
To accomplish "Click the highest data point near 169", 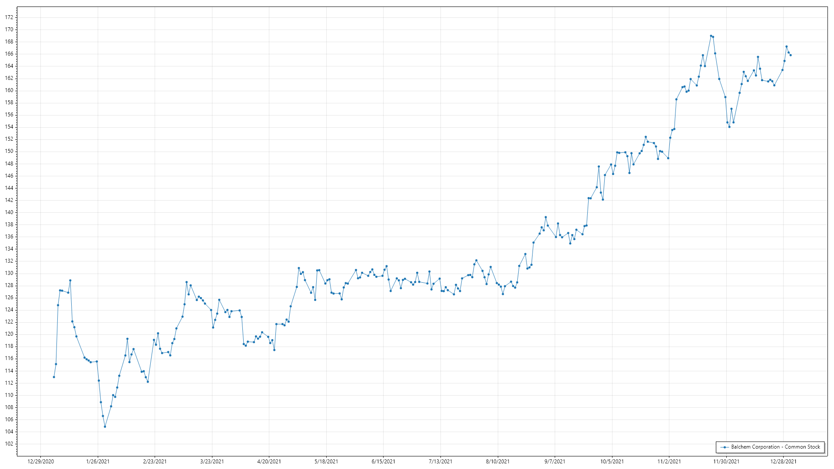I will 711,36.
